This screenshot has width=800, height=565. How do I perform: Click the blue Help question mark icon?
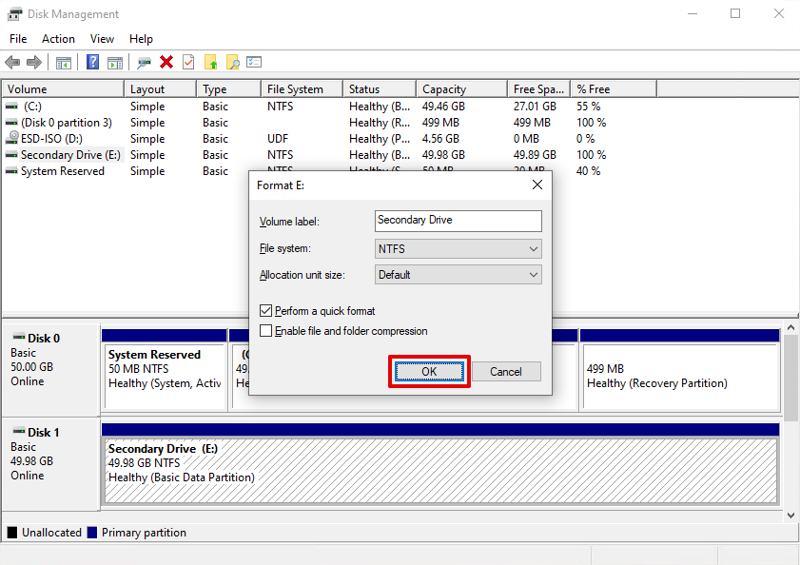tap(93, 63)
